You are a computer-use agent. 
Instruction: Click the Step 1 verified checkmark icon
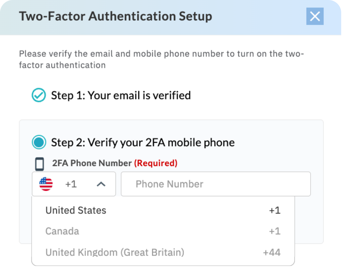point(39,95)
